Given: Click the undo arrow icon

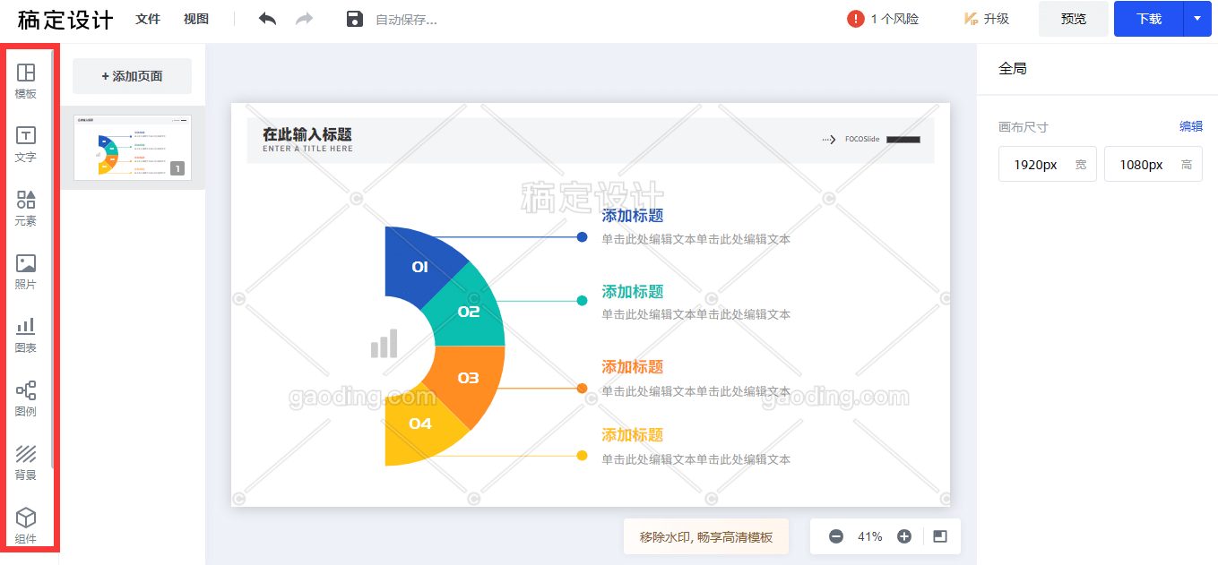Looking at the screenshot, I should pos(267,19).
